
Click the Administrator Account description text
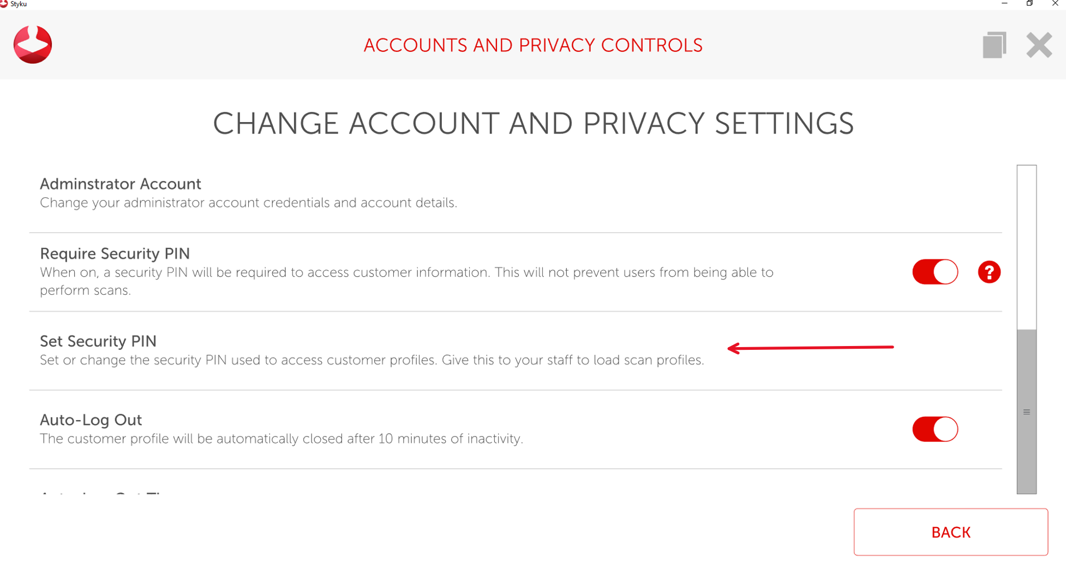click(x=248, y=203)
